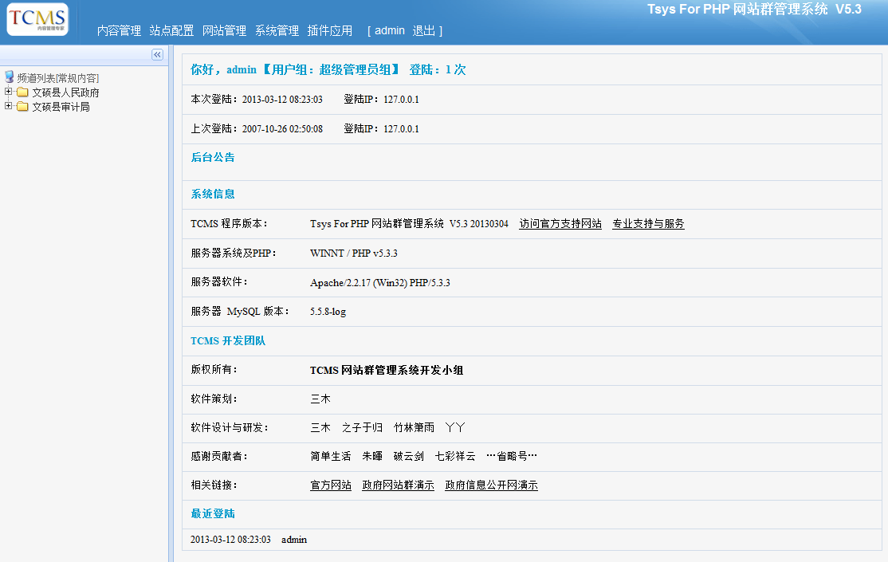Open the 网站管理 menu

(x=224, y=31)
